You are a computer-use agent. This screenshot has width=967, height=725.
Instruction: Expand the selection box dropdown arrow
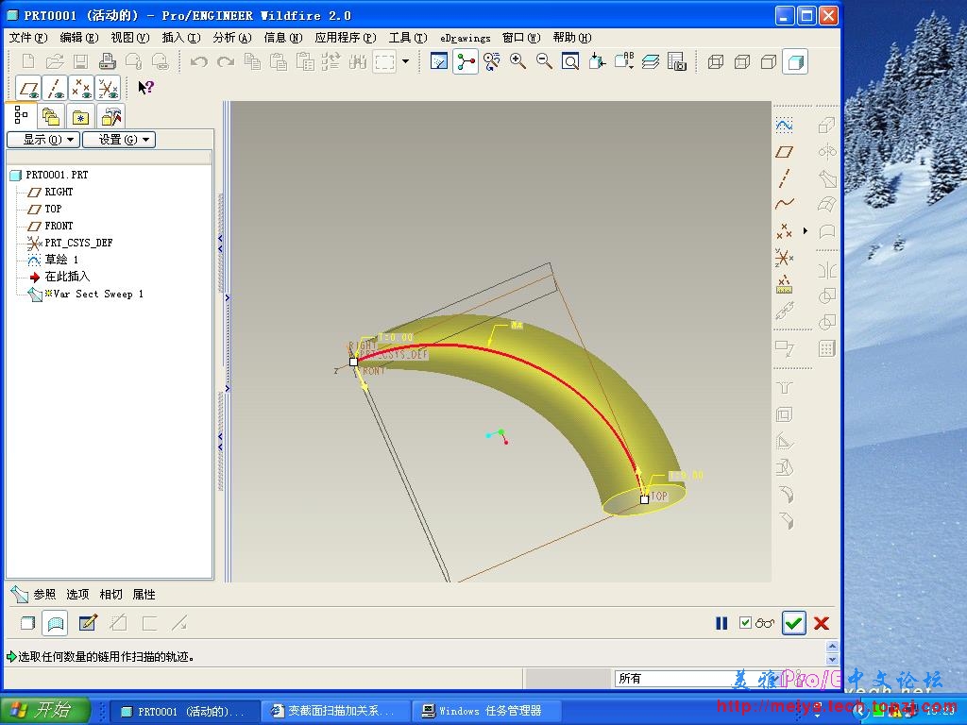[x=406, y=61]
